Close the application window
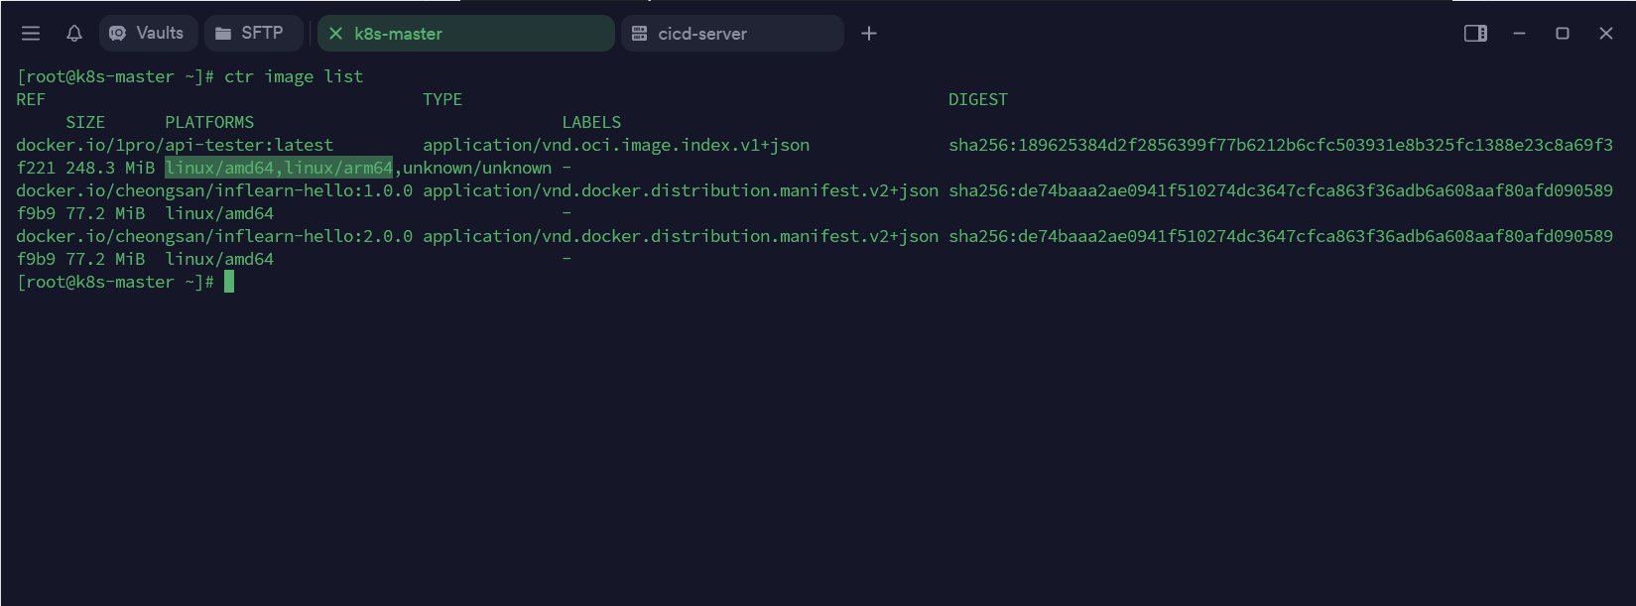The height and width of the screenshot is (606, 1636). click(1606, 34)
